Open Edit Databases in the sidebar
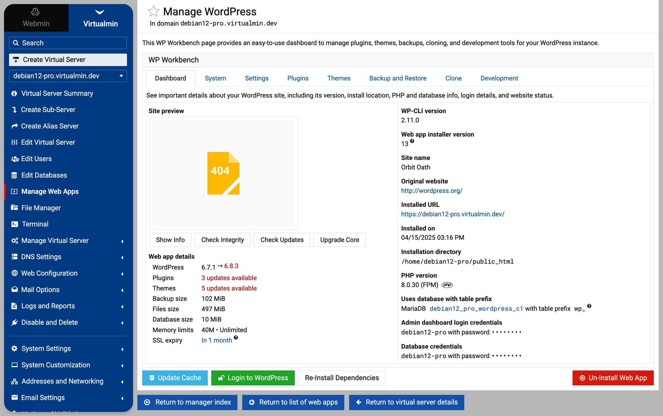Image resolution: width=663 pixels, height=416 pixels. point(44,175)
